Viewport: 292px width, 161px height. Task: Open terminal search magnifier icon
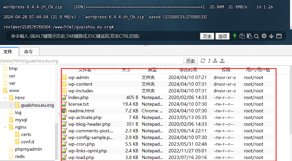[257, 36]
